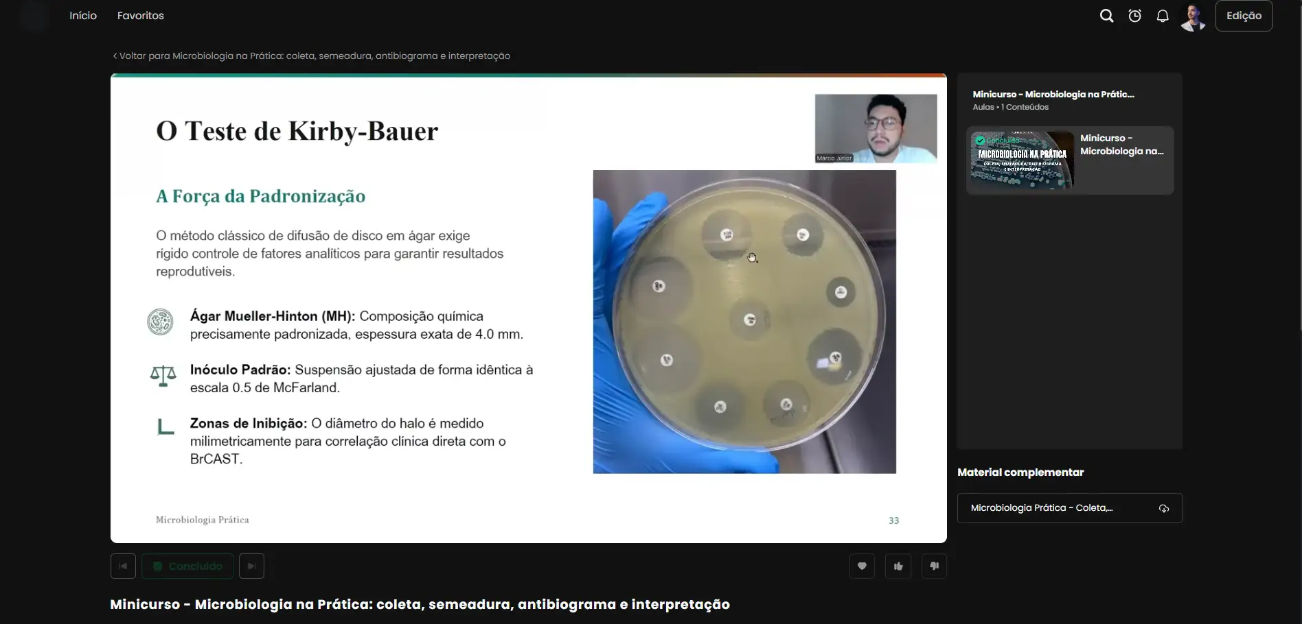Download the complementary material cloud icon

click(1164, 508)
